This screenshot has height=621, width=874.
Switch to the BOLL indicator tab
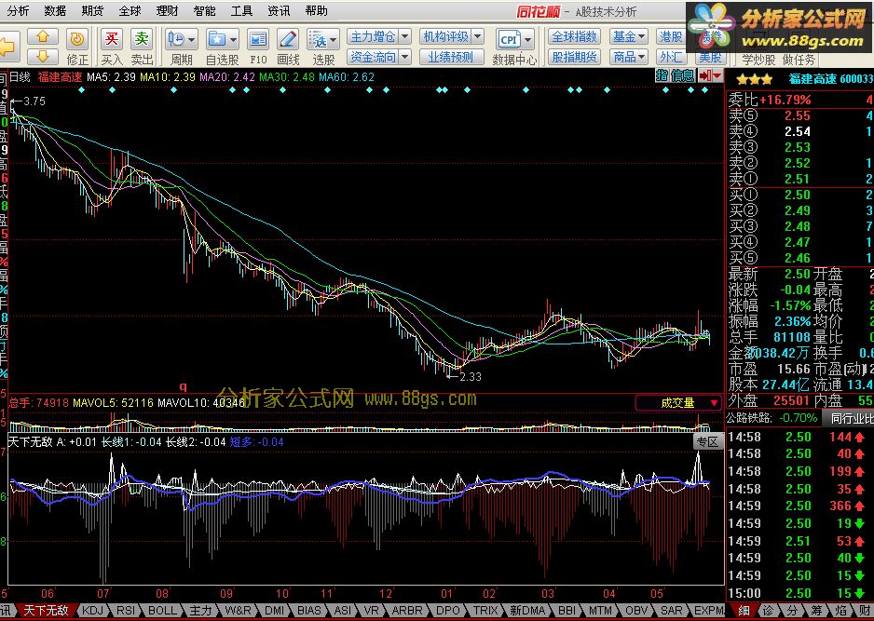click(162, 611)
